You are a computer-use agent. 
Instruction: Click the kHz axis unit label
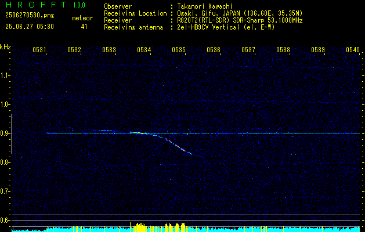(x=5, y=47)
